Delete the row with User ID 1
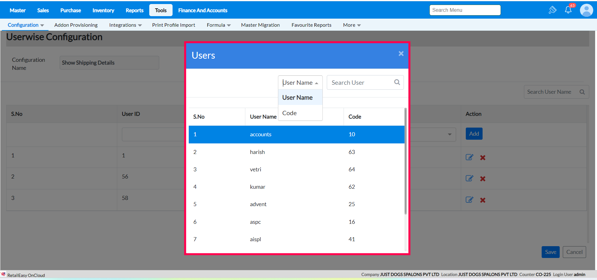Viewport: 597px width, 280px height. (x=483, y=158)
